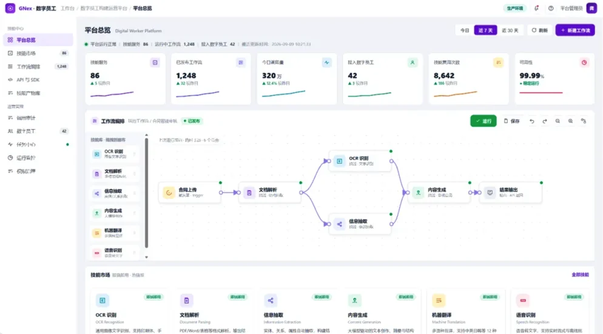Click 语音识别 icon in skill market card

(x=523, y=301)
